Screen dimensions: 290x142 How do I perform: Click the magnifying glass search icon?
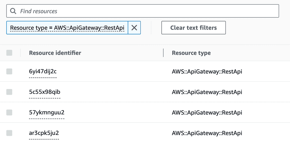coord(13,11)
